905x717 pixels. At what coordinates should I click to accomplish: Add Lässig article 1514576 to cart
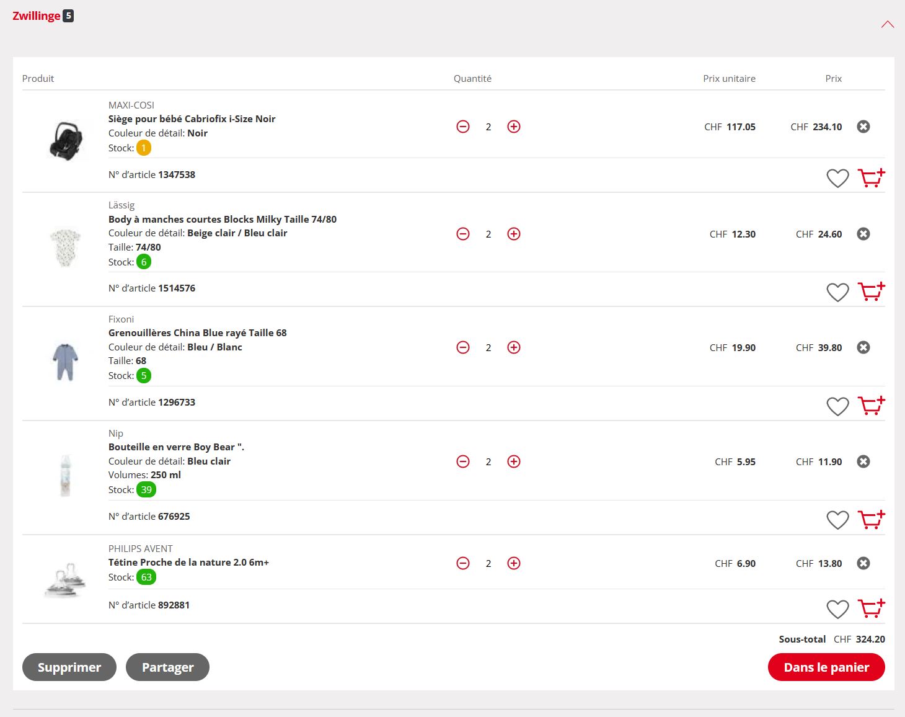(x=872, y=292)
